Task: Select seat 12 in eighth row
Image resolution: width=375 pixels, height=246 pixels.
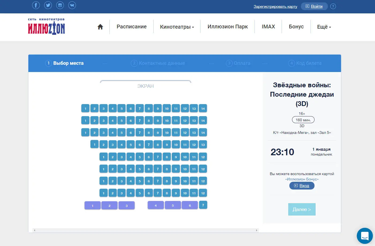Action: pos(203,193)
